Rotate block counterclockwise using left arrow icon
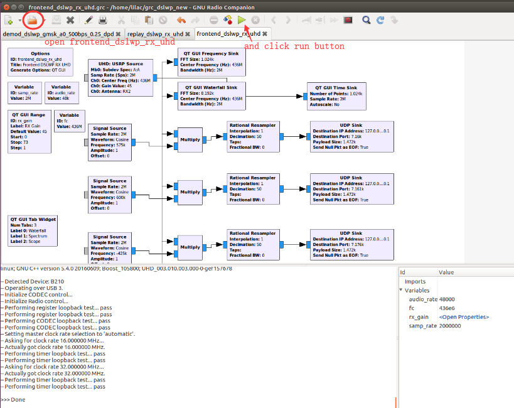The width and height of the screenshot is (514, 408). pos(274,20)
